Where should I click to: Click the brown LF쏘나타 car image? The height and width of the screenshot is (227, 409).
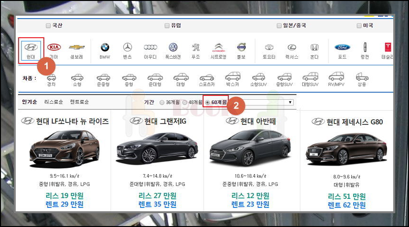(x=64, y=148)
